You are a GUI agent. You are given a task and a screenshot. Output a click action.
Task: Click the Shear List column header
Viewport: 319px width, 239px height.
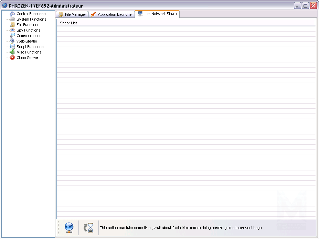pos(186,23)
